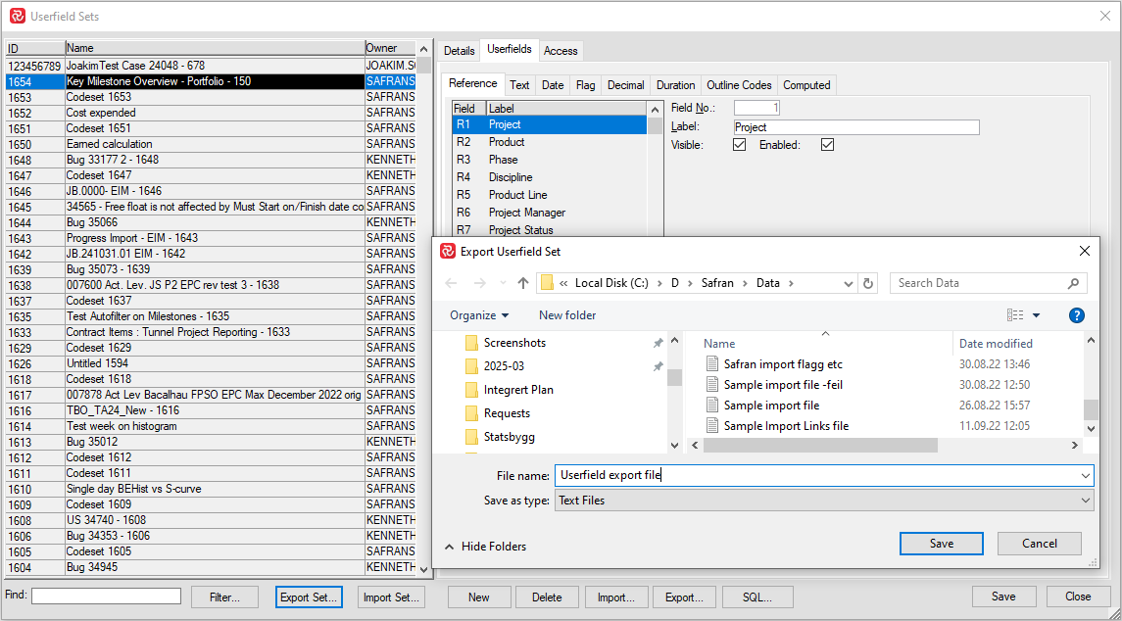Screen dimensions: 1122x621
Task: Open the Duration userfields tab
Action: click(675, 85)
